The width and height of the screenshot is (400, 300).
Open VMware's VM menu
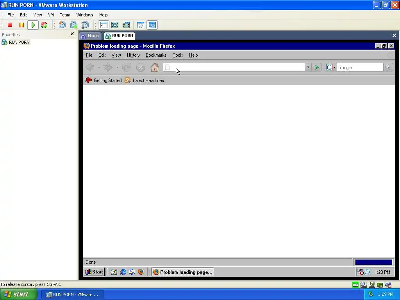tap(51, 15)
